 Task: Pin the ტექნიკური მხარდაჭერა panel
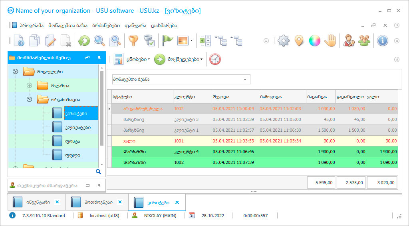click(x=99, y=185)
